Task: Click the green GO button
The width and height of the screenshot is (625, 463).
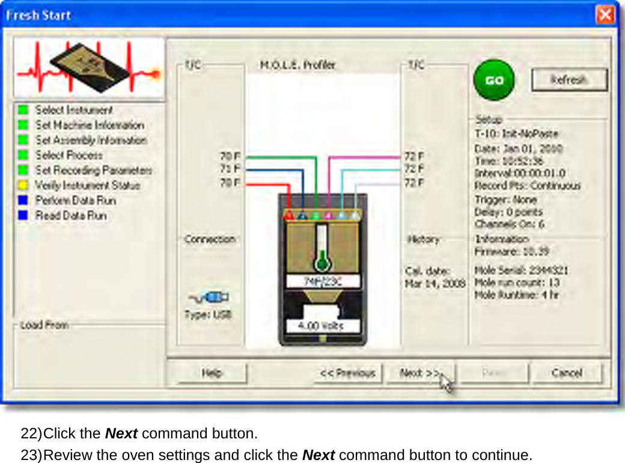Action: [494, 80]
